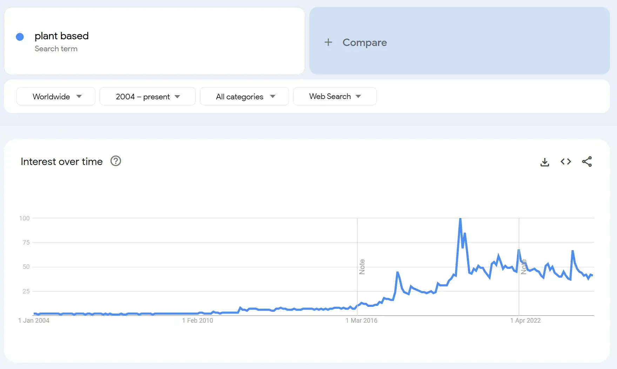This screenshot has width=617, height=369.
Task: Open the Worldwide region dropdown
Action: pos(56,97)
